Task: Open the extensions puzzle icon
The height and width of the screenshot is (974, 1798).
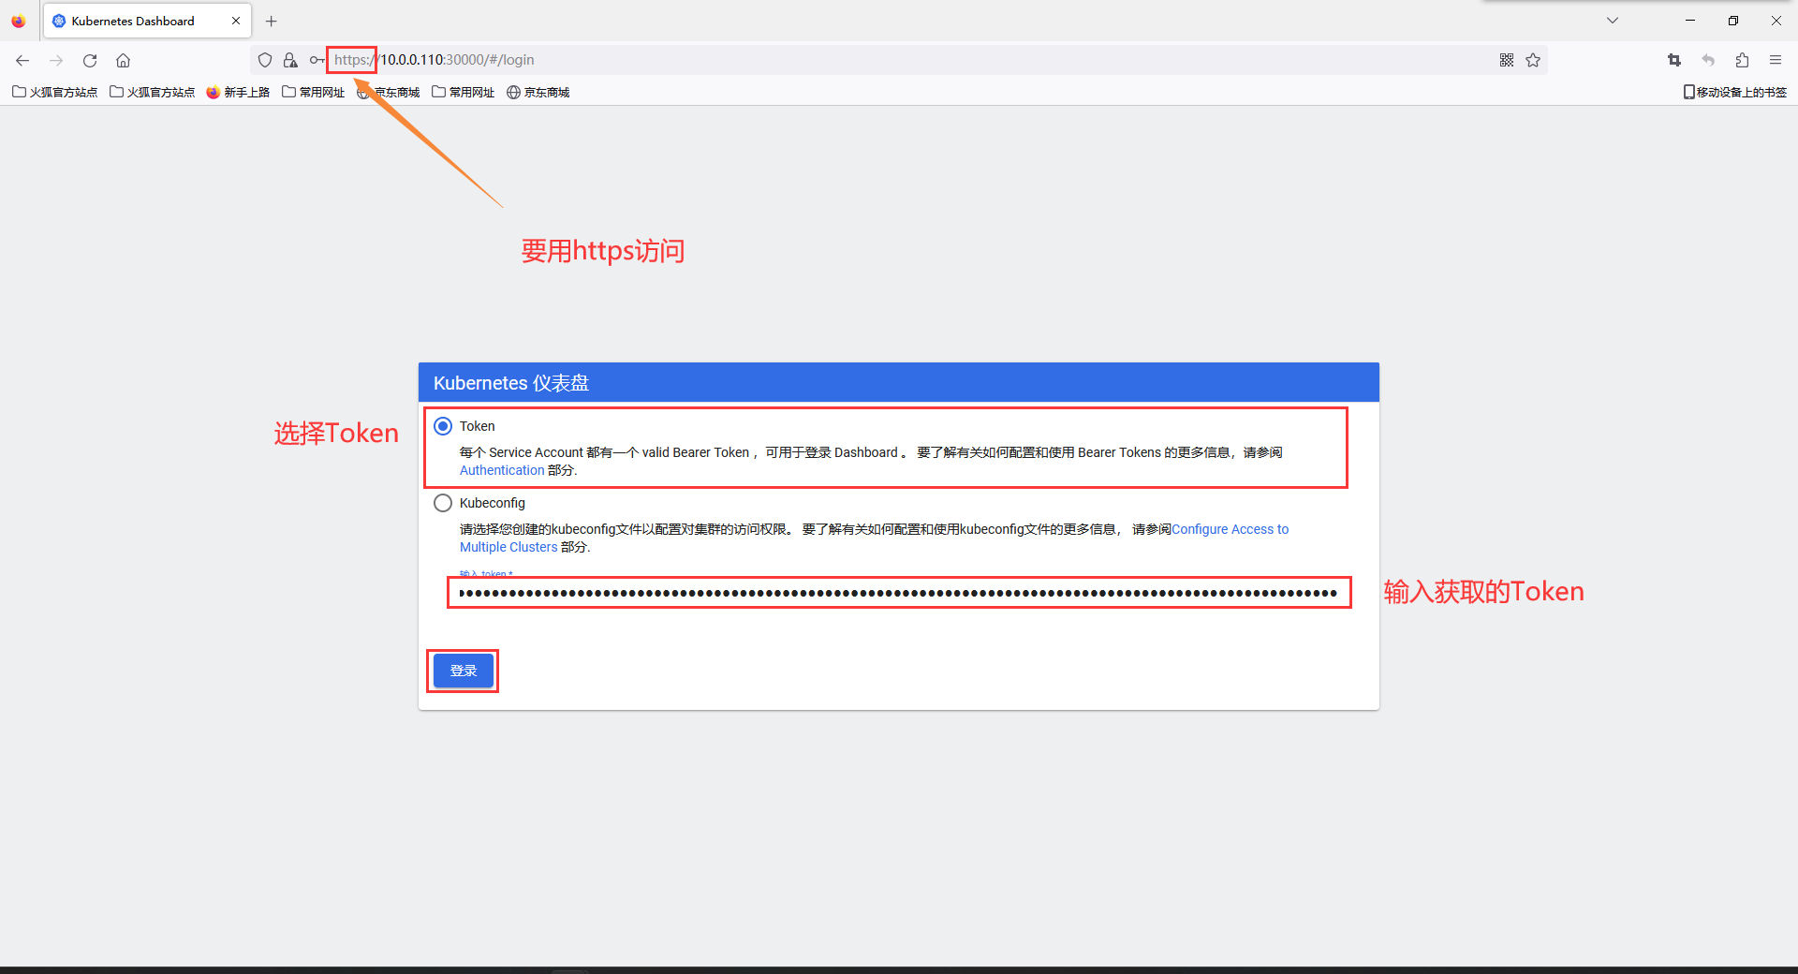Action: [1742, 60]
